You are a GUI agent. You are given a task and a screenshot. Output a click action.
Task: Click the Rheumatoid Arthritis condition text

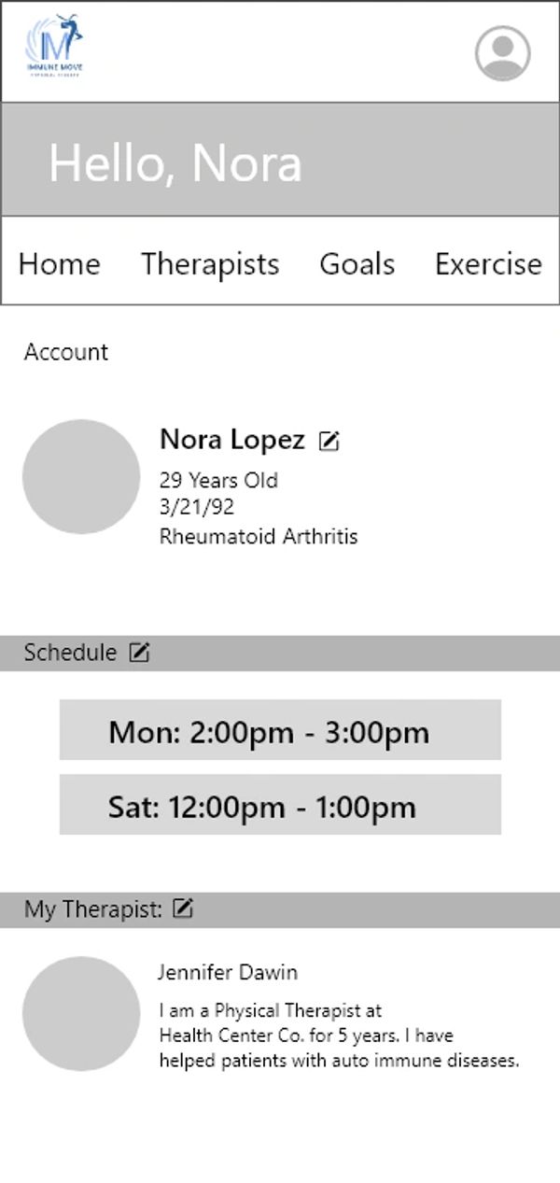[x=259, y=537]
